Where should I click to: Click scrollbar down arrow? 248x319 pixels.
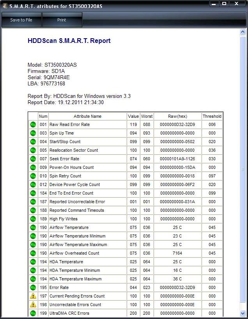(x=243, y=313)
